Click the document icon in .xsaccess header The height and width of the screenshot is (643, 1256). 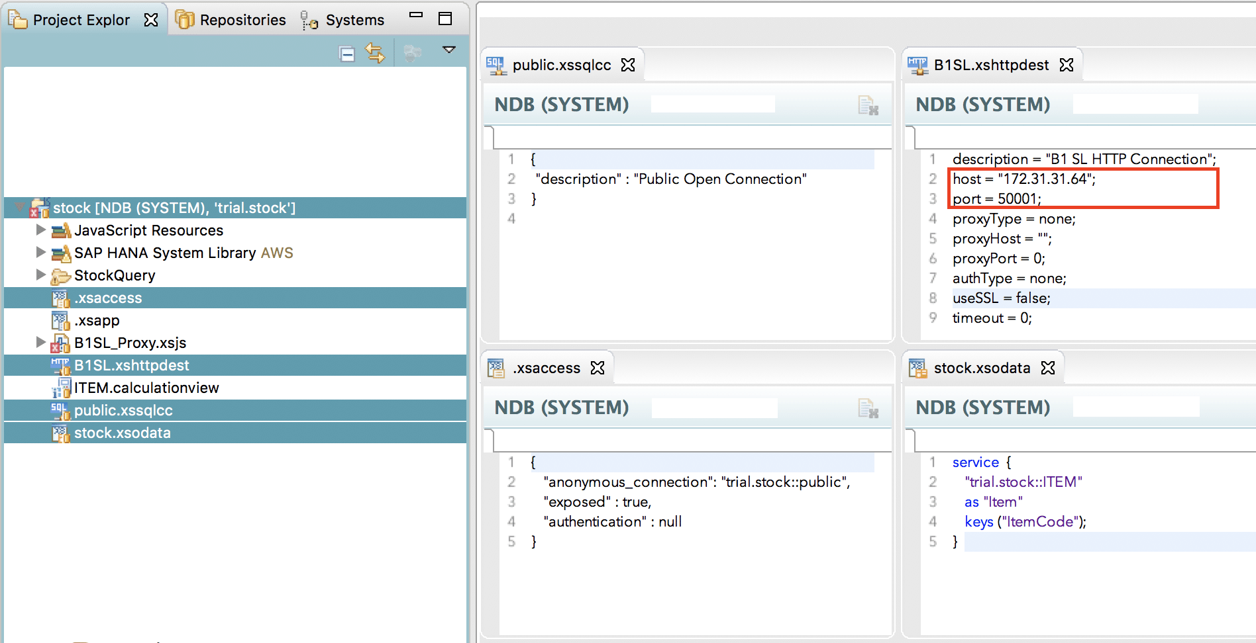pyautogui.click(x=868, y=408)
